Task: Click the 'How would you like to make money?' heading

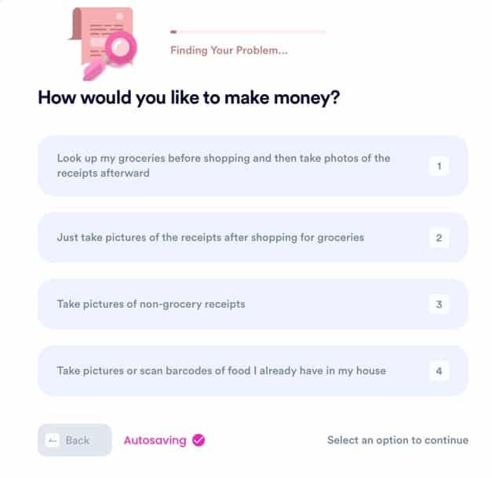Action: (x=189, y=97)
